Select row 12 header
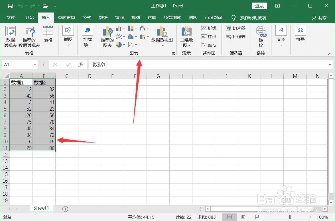The width and height of the screenshot is (335, 221). [x=5, y=155]
